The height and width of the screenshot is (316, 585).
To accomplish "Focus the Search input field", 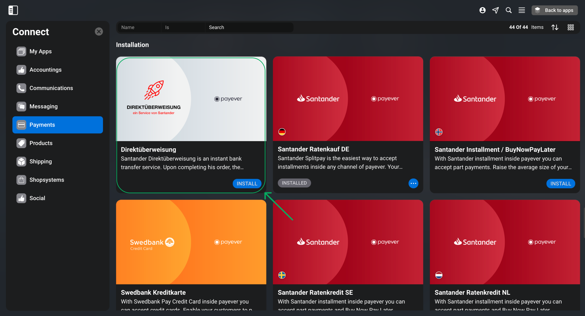I will pos(249,27).
